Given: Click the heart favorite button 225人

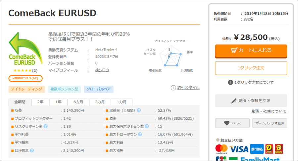Looking at the screenshot, I should point(232,123).
